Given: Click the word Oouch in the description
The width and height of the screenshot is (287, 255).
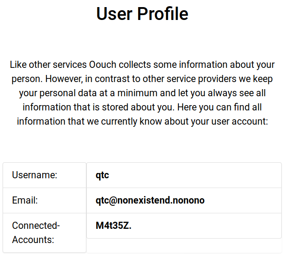Looking at the screenshot, I should 103,65.
